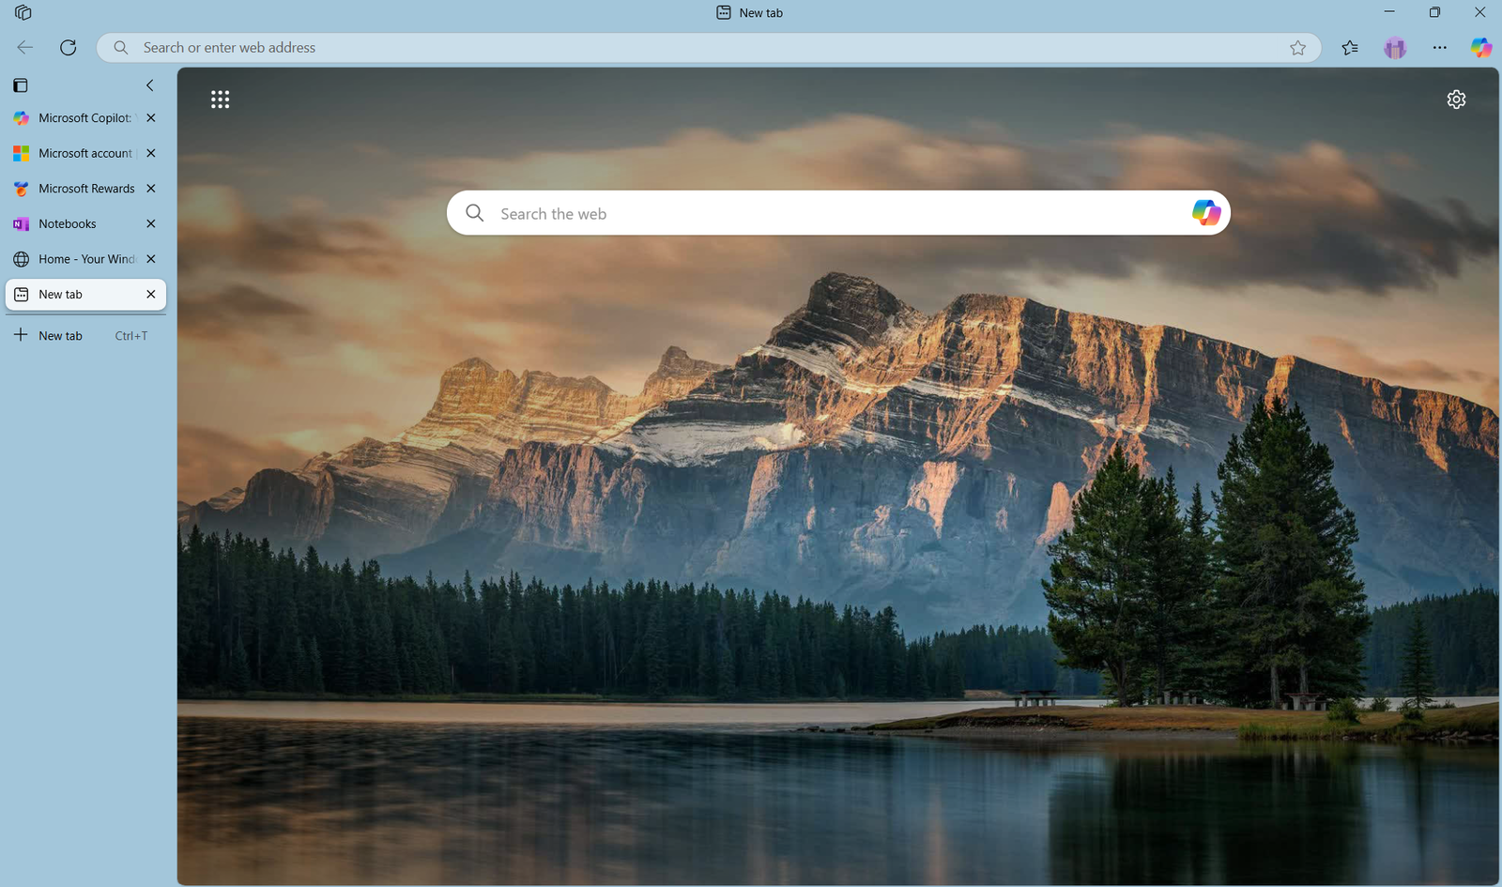Add this page to favorites star
This screenshot has height=887, width=1502.
coord(1297,48)
